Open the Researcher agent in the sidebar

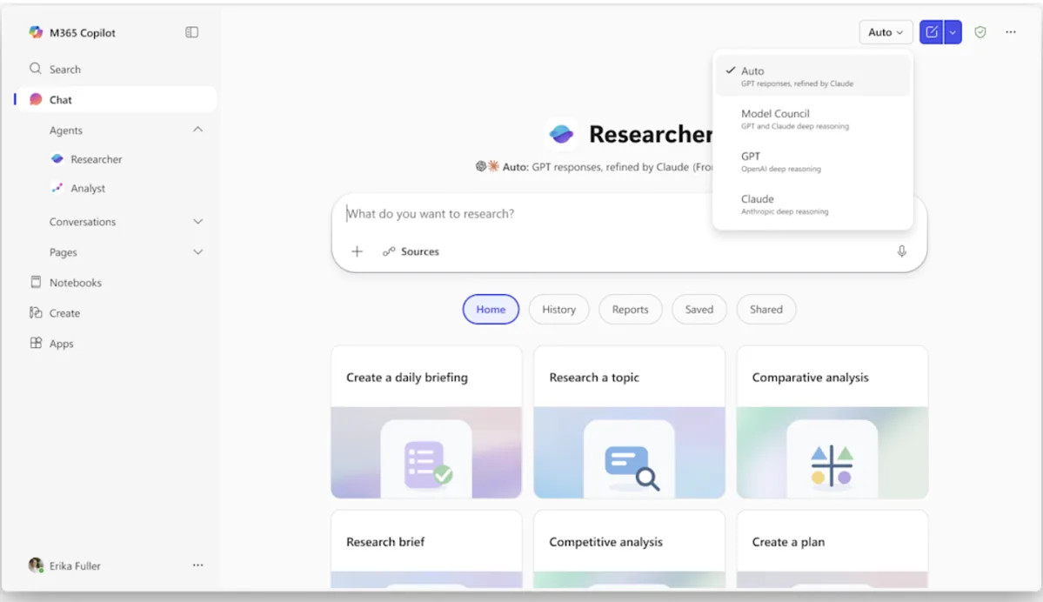(96, 159)
